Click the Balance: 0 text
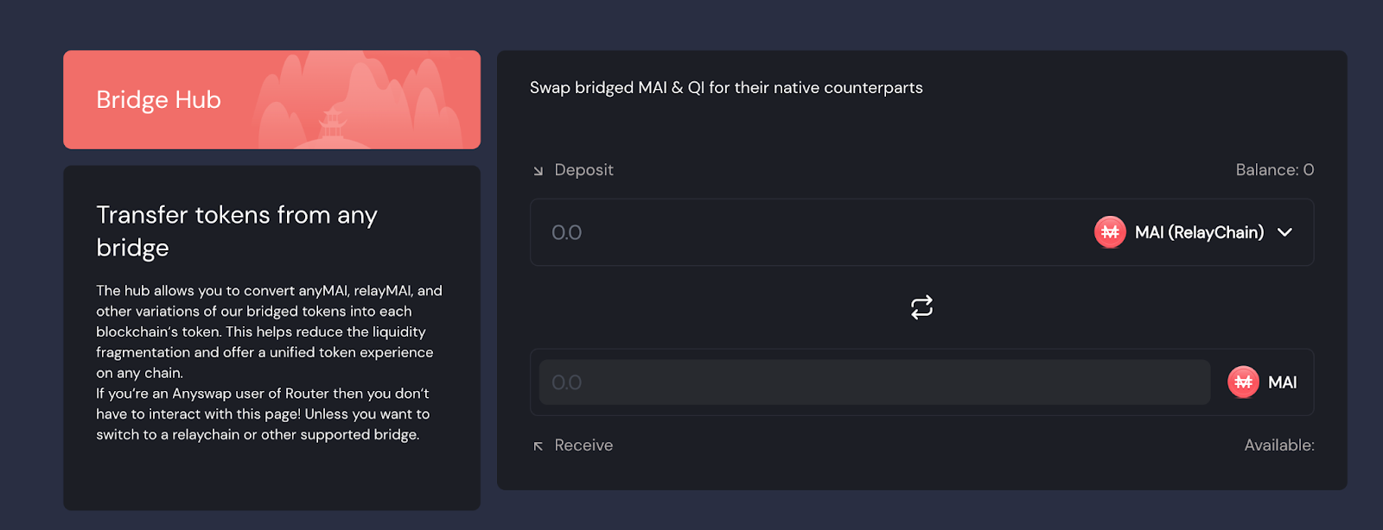The width and height of the screenshot is (1383, 530). (1274, 170)
